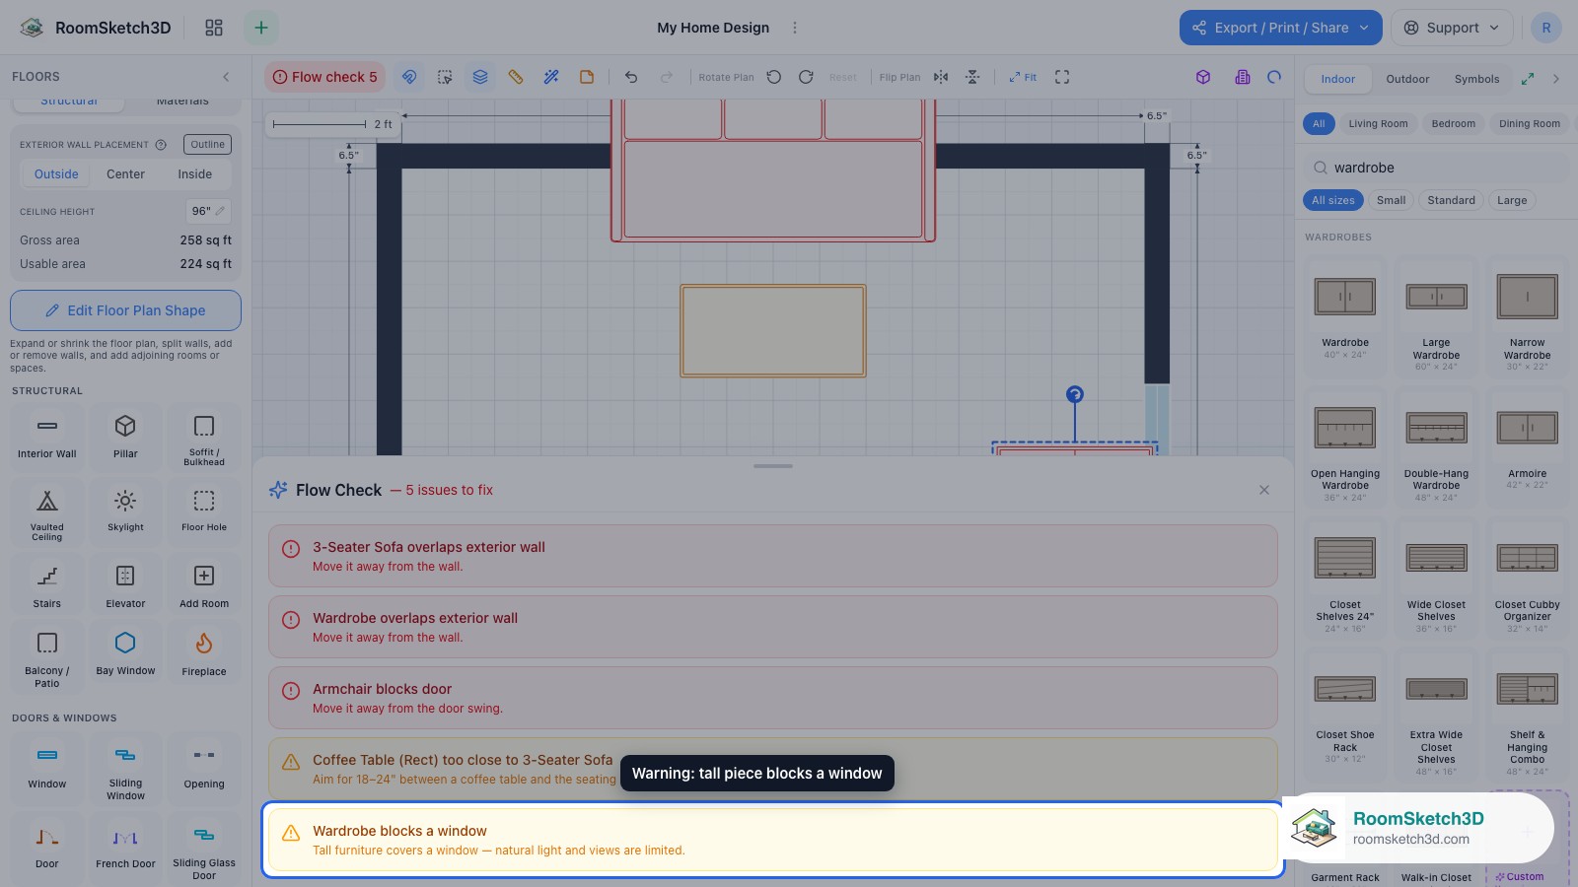Switch to Symbols tab
The height and width of the screenshot is (887, 1578).
pos(1476,79)
